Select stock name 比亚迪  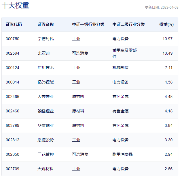[x=43, y=53]
